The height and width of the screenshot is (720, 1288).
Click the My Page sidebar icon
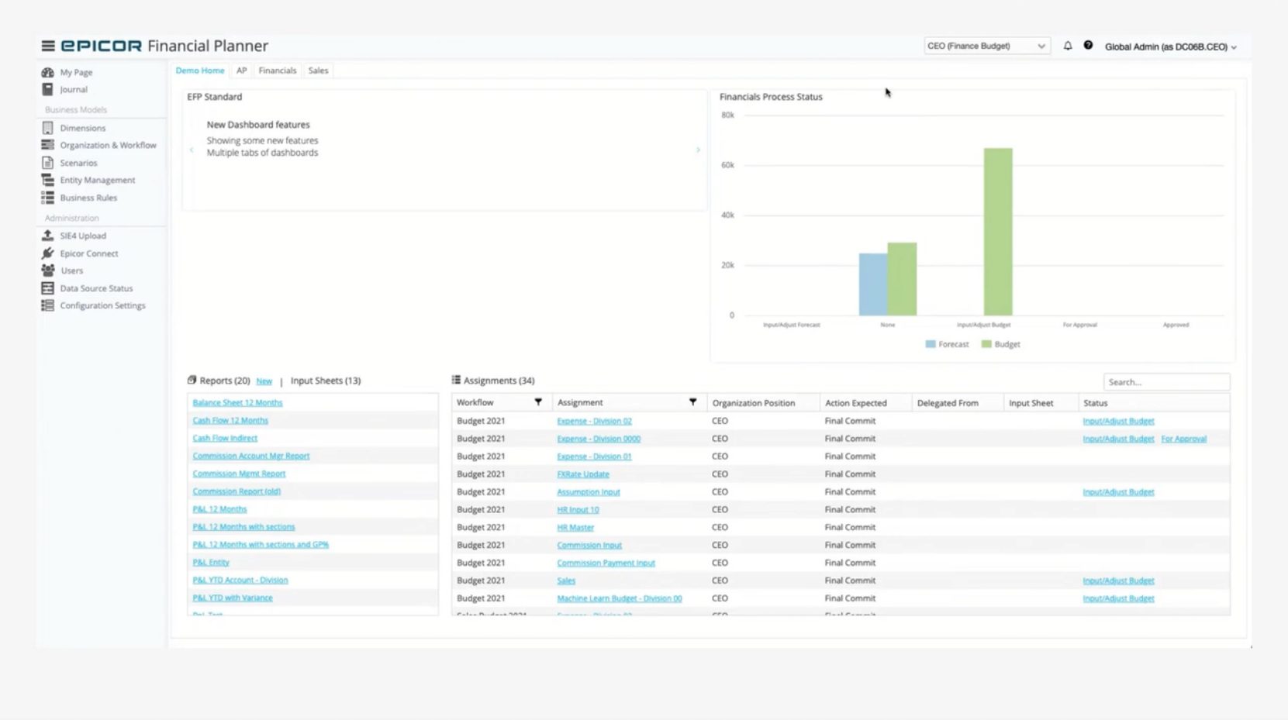(x=48, y=72)
